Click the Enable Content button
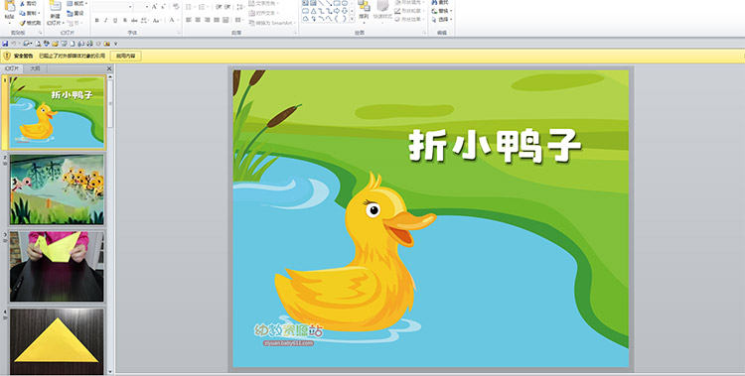The image size is (745, 376). point(126,56)
